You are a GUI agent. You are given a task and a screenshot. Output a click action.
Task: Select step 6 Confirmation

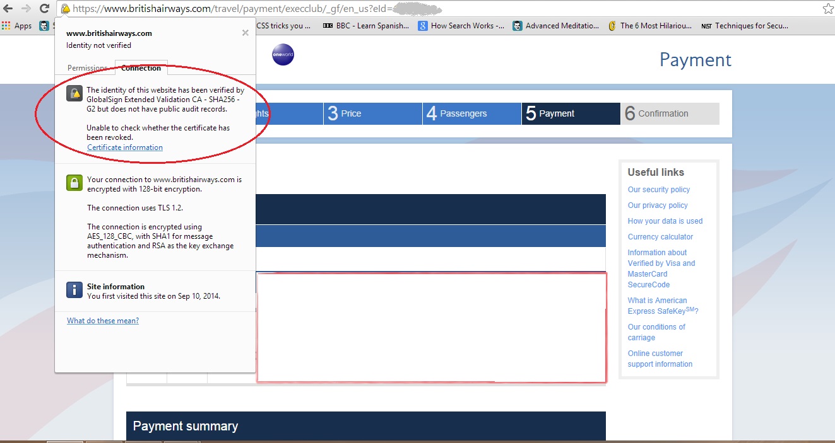point(670,113)
